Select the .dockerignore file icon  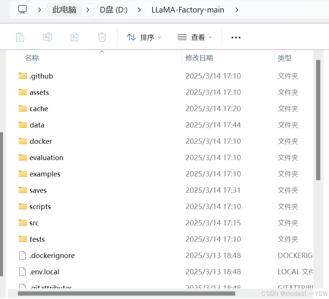22,255
